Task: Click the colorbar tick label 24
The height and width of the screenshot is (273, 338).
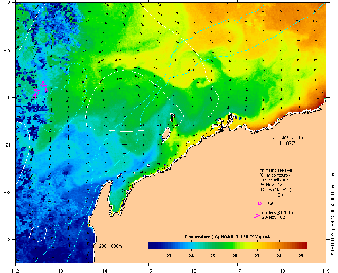Action: (x=191, y=256)
